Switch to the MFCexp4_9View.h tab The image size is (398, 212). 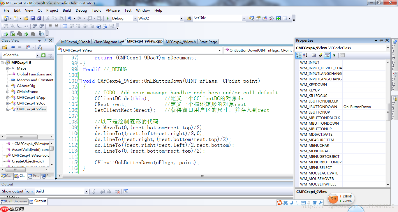pyautogui.click(x=181, y=42)
